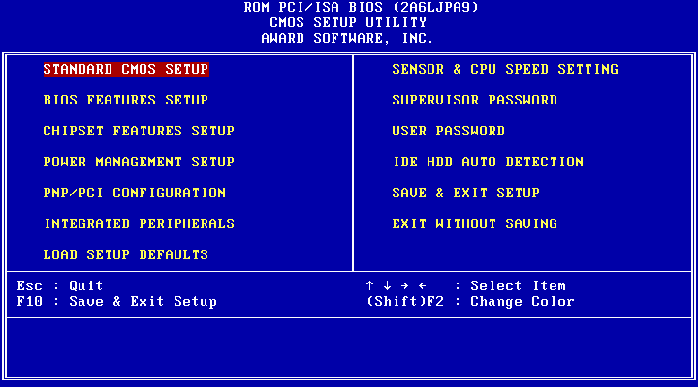Open SENSOR & CPU SPEED SETTING

505,69
